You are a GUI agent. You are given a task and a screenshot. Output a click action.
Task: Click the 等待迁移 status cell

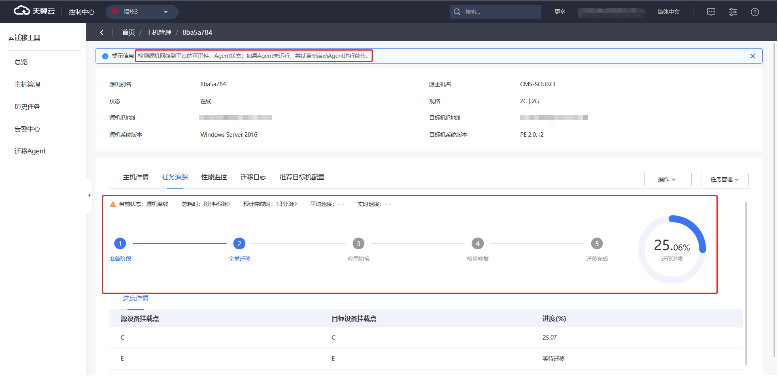pos(554,359)
